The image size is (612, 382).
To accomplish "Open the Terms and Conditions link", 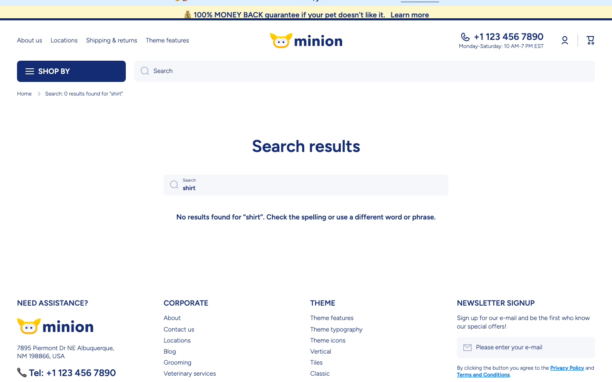I will click(x=483, y=375).
